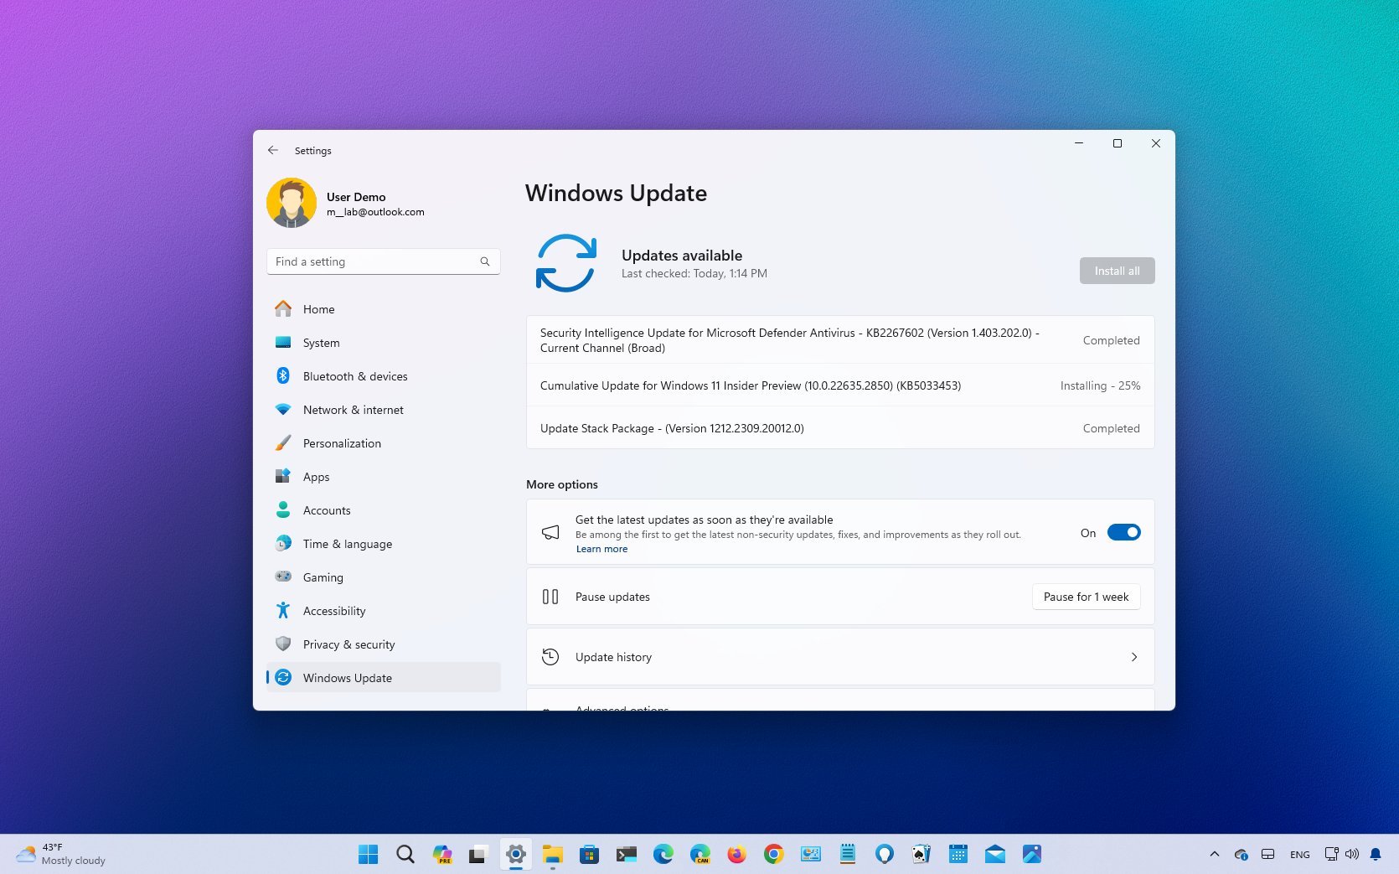Click the Privacy & security shield icon
The width and height of the screenshot is (1399, 874).
(283, 644)
